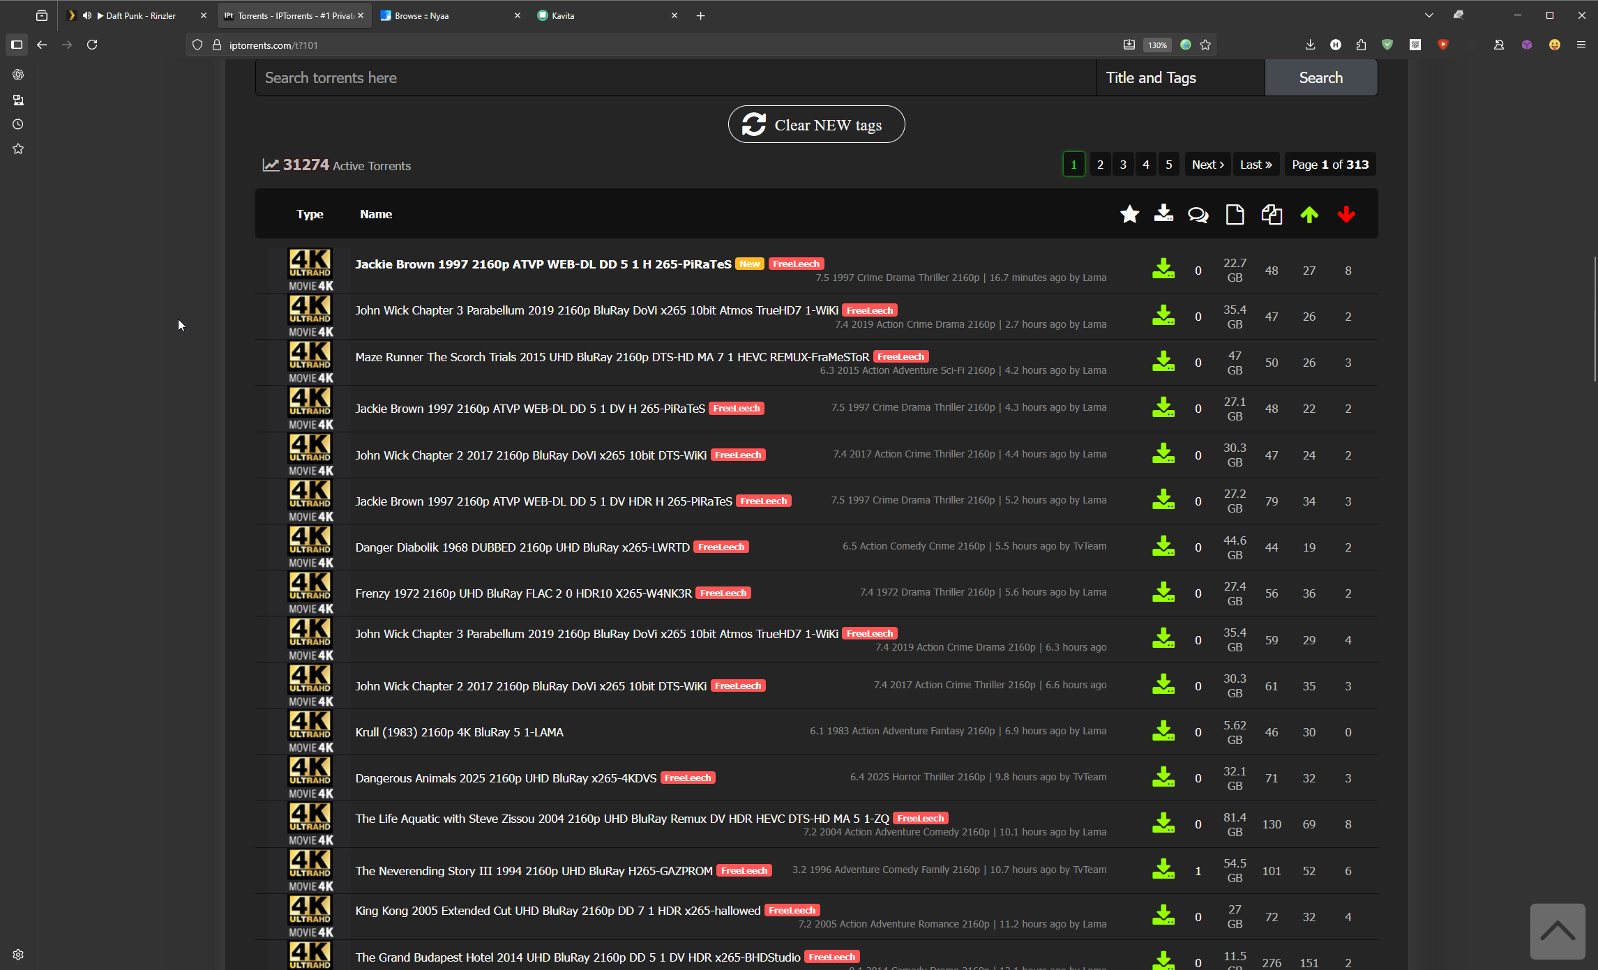Sort by seeders green up arrow

coord(1309,215)
